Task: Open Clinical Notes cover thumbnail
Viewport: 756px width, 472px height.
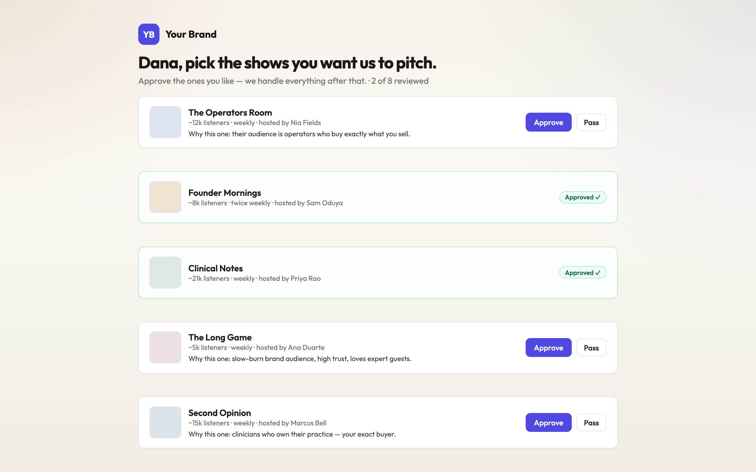Action: 165,273
